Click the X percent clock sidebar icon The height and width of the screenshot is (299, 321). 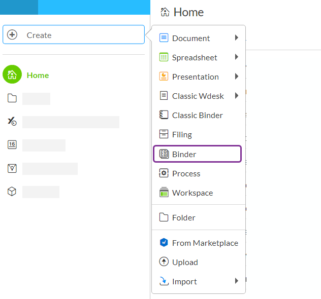[12, 122]
